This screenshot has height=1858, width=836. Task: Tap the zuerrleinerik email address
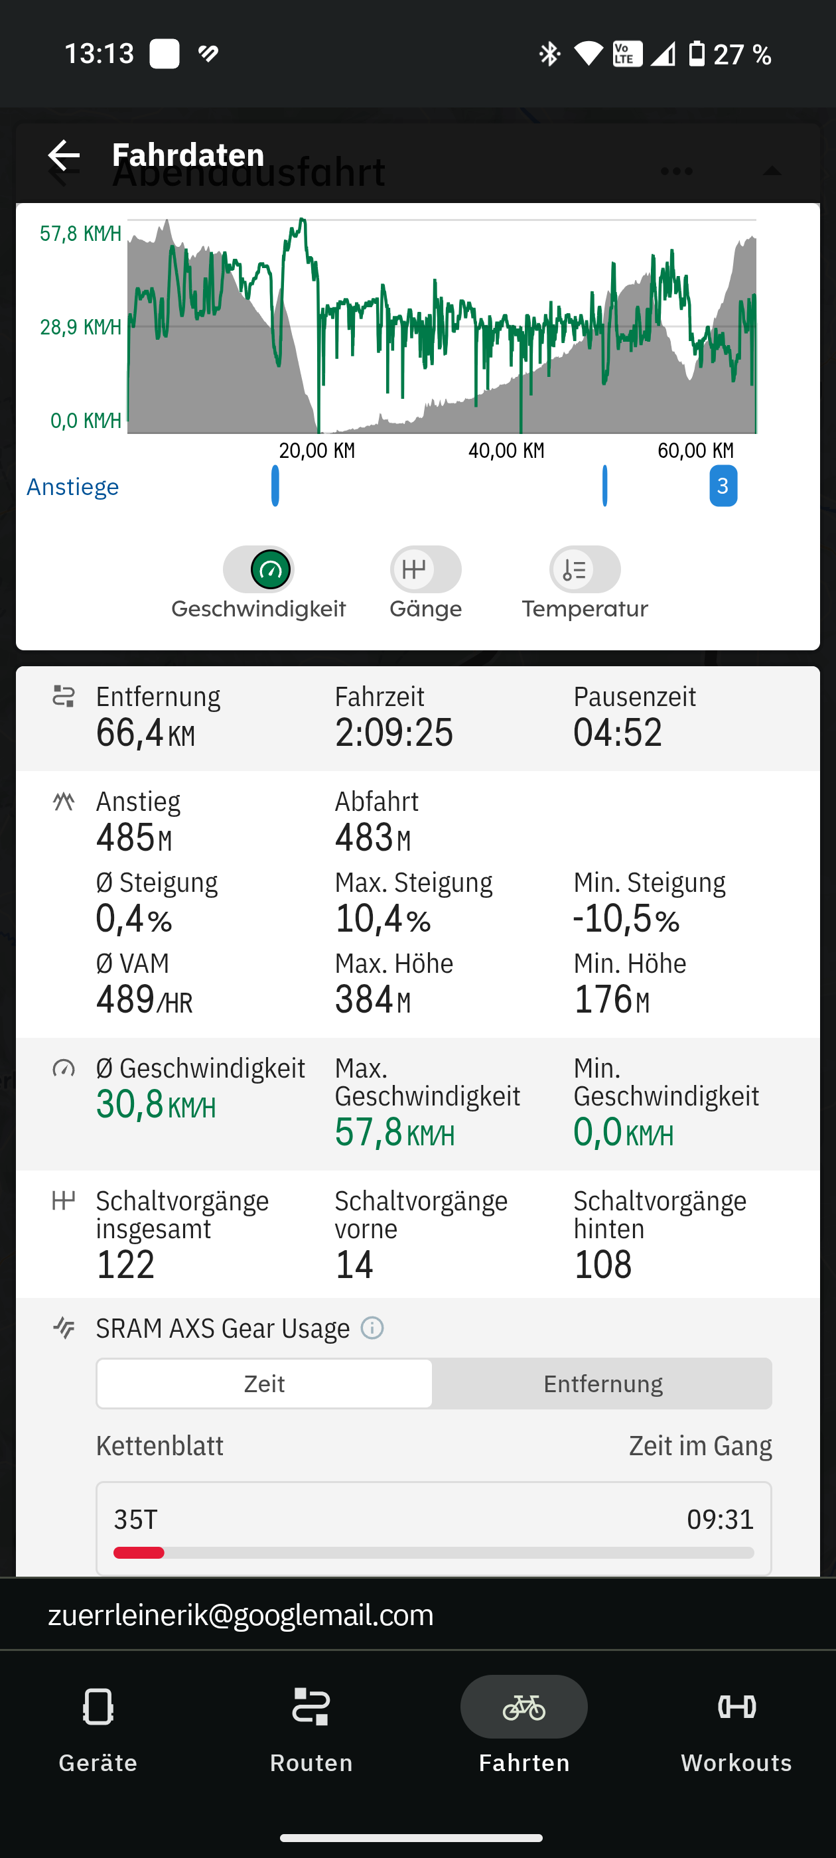[x=241, y=1615]
